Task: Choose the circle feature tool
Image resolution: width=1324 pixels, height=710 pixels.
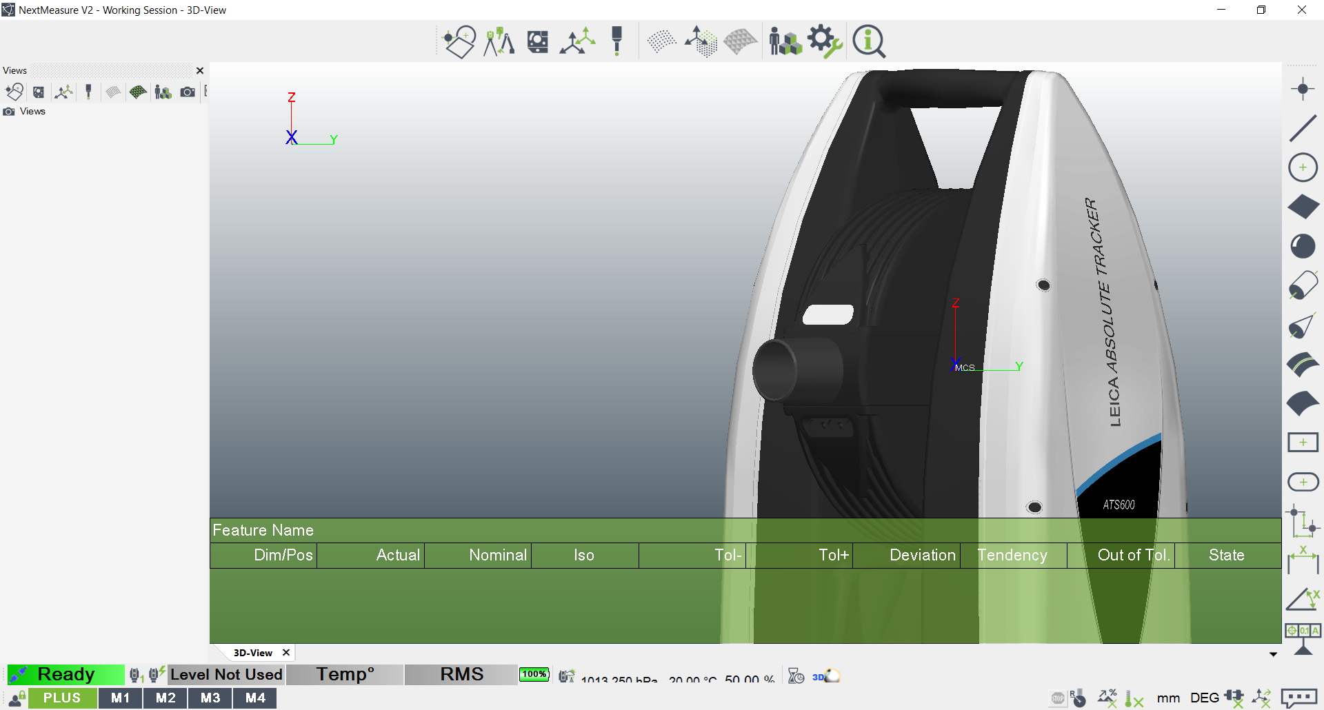Action: coord(1303,168)
